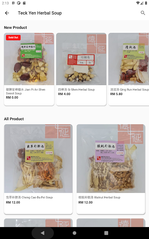Tap the RM 5.80 price of Qing Run
The height and width of the screenshot is (239, 149).
[116, 94]
